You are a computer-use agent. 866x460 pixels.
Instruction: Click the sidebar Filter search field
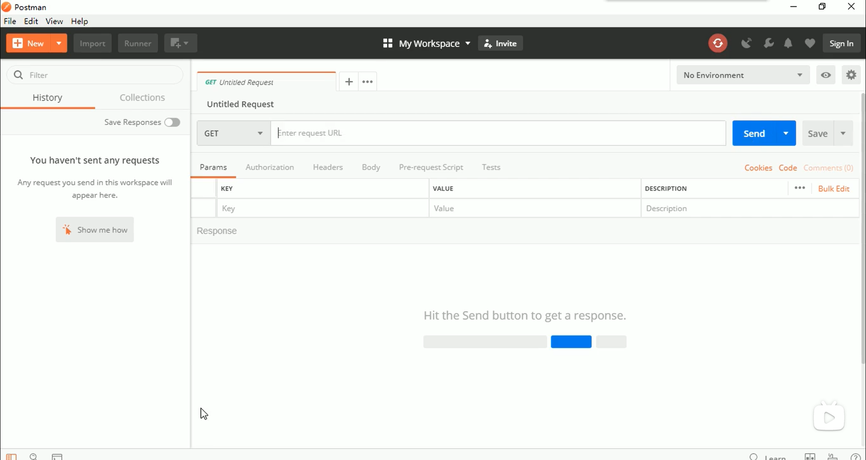[95, 75]
